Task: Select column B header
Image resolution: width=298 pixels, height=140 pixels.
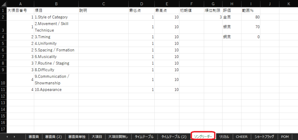Action: coord(56,3)
